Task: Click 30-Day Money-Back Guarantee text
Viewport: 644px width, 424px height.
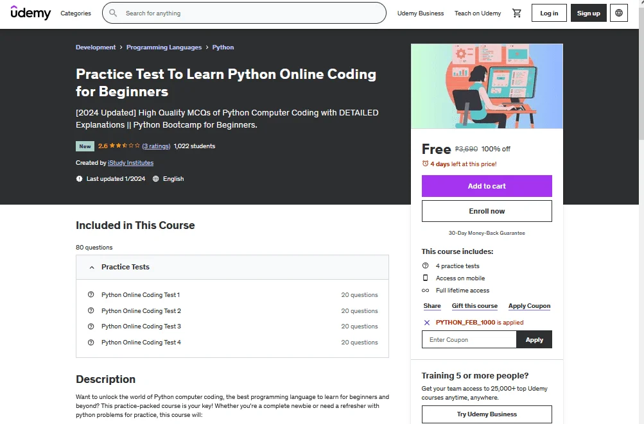Action: click(487, 233)
